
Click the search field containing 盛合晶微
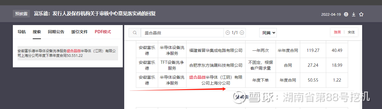click(182, 33)
